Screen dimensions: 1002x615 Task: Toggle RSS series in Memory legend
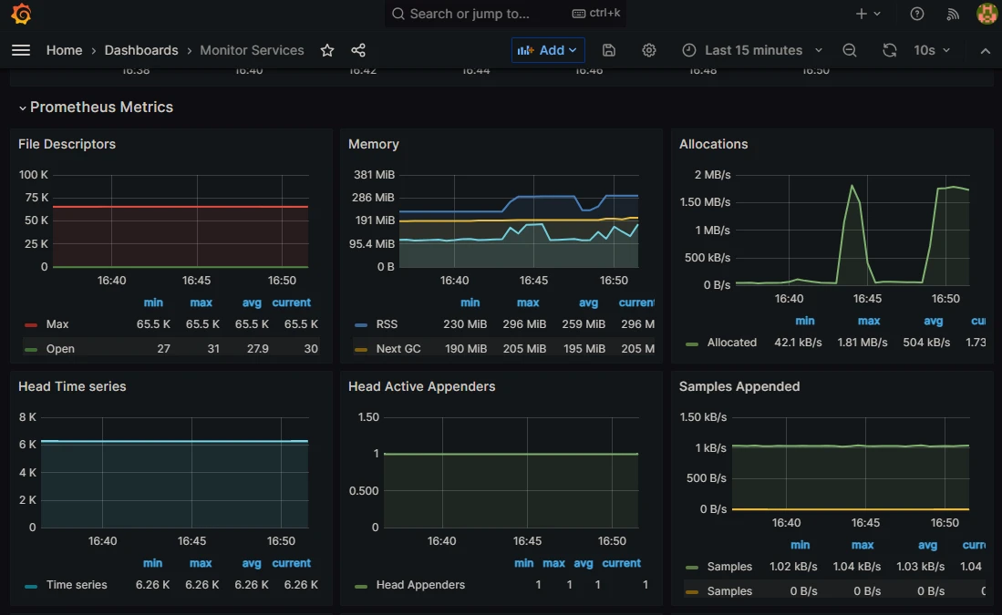click(386, 324)
